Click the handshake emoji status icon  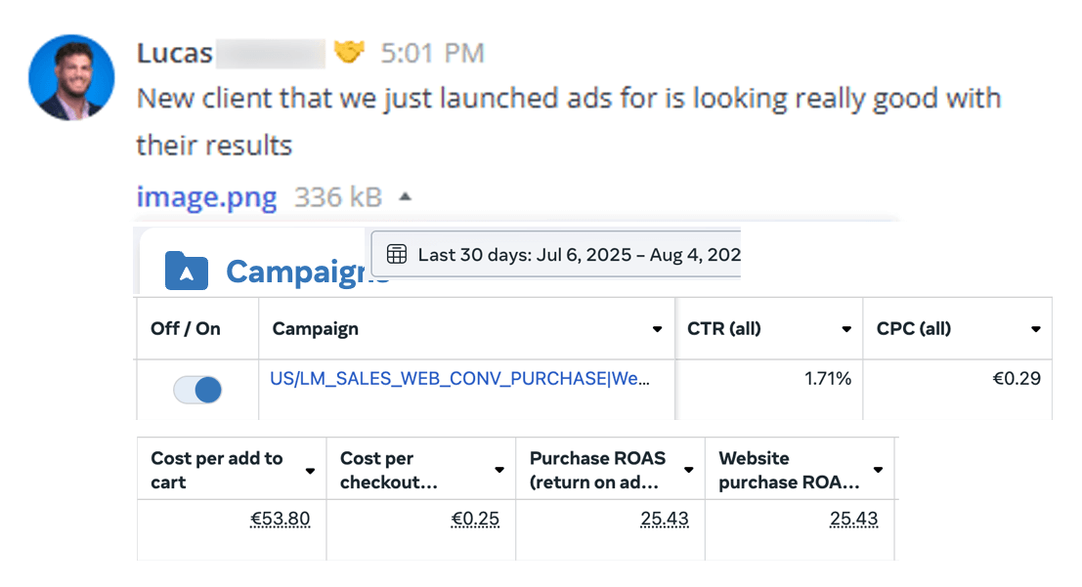[x=349, y=53]
